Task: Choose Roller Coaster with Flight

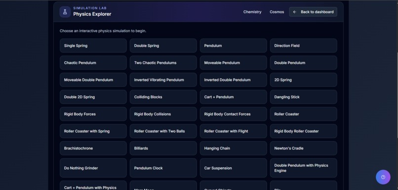Action: point(233,131)
